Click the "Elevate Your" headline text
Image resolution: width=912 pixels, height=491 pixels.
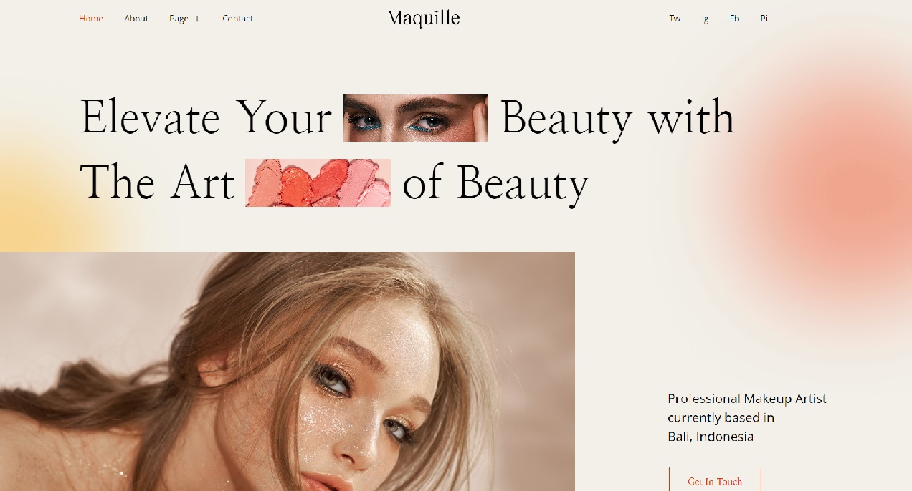206,117
